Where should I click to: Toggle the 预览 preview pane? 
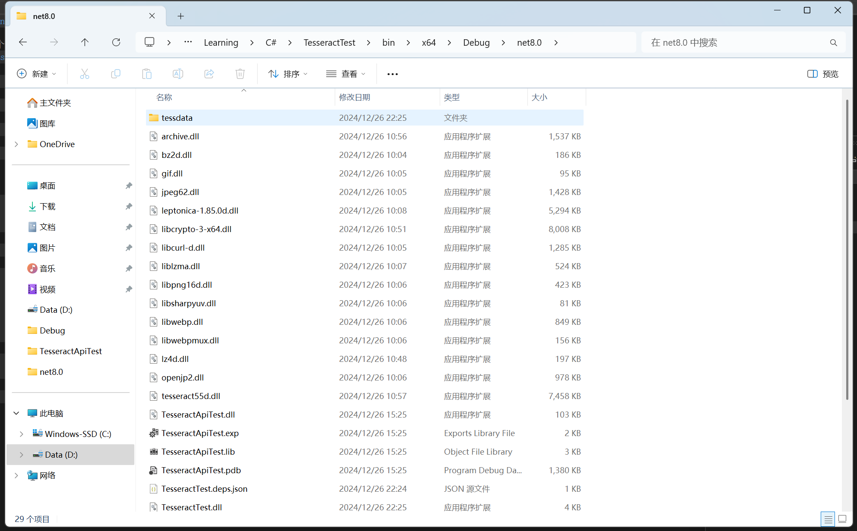823,74
